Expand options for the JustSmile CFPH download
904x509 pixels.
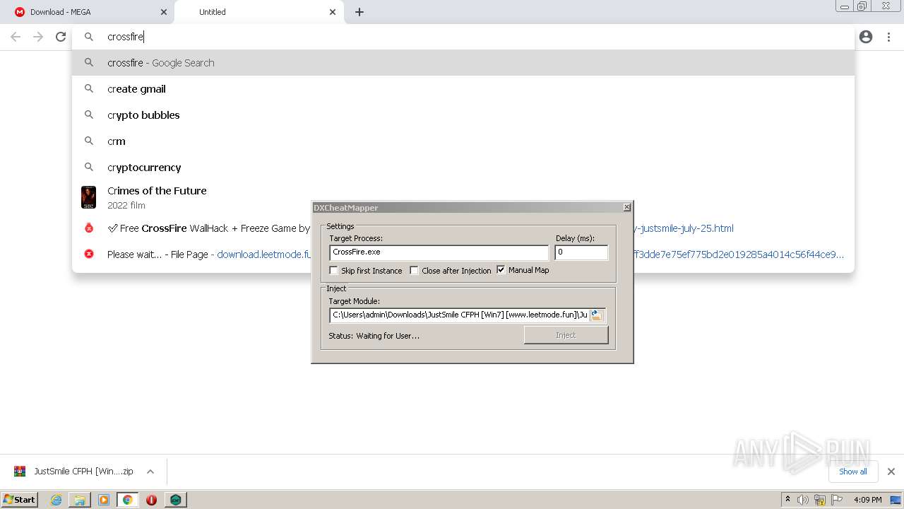(150, 472)
